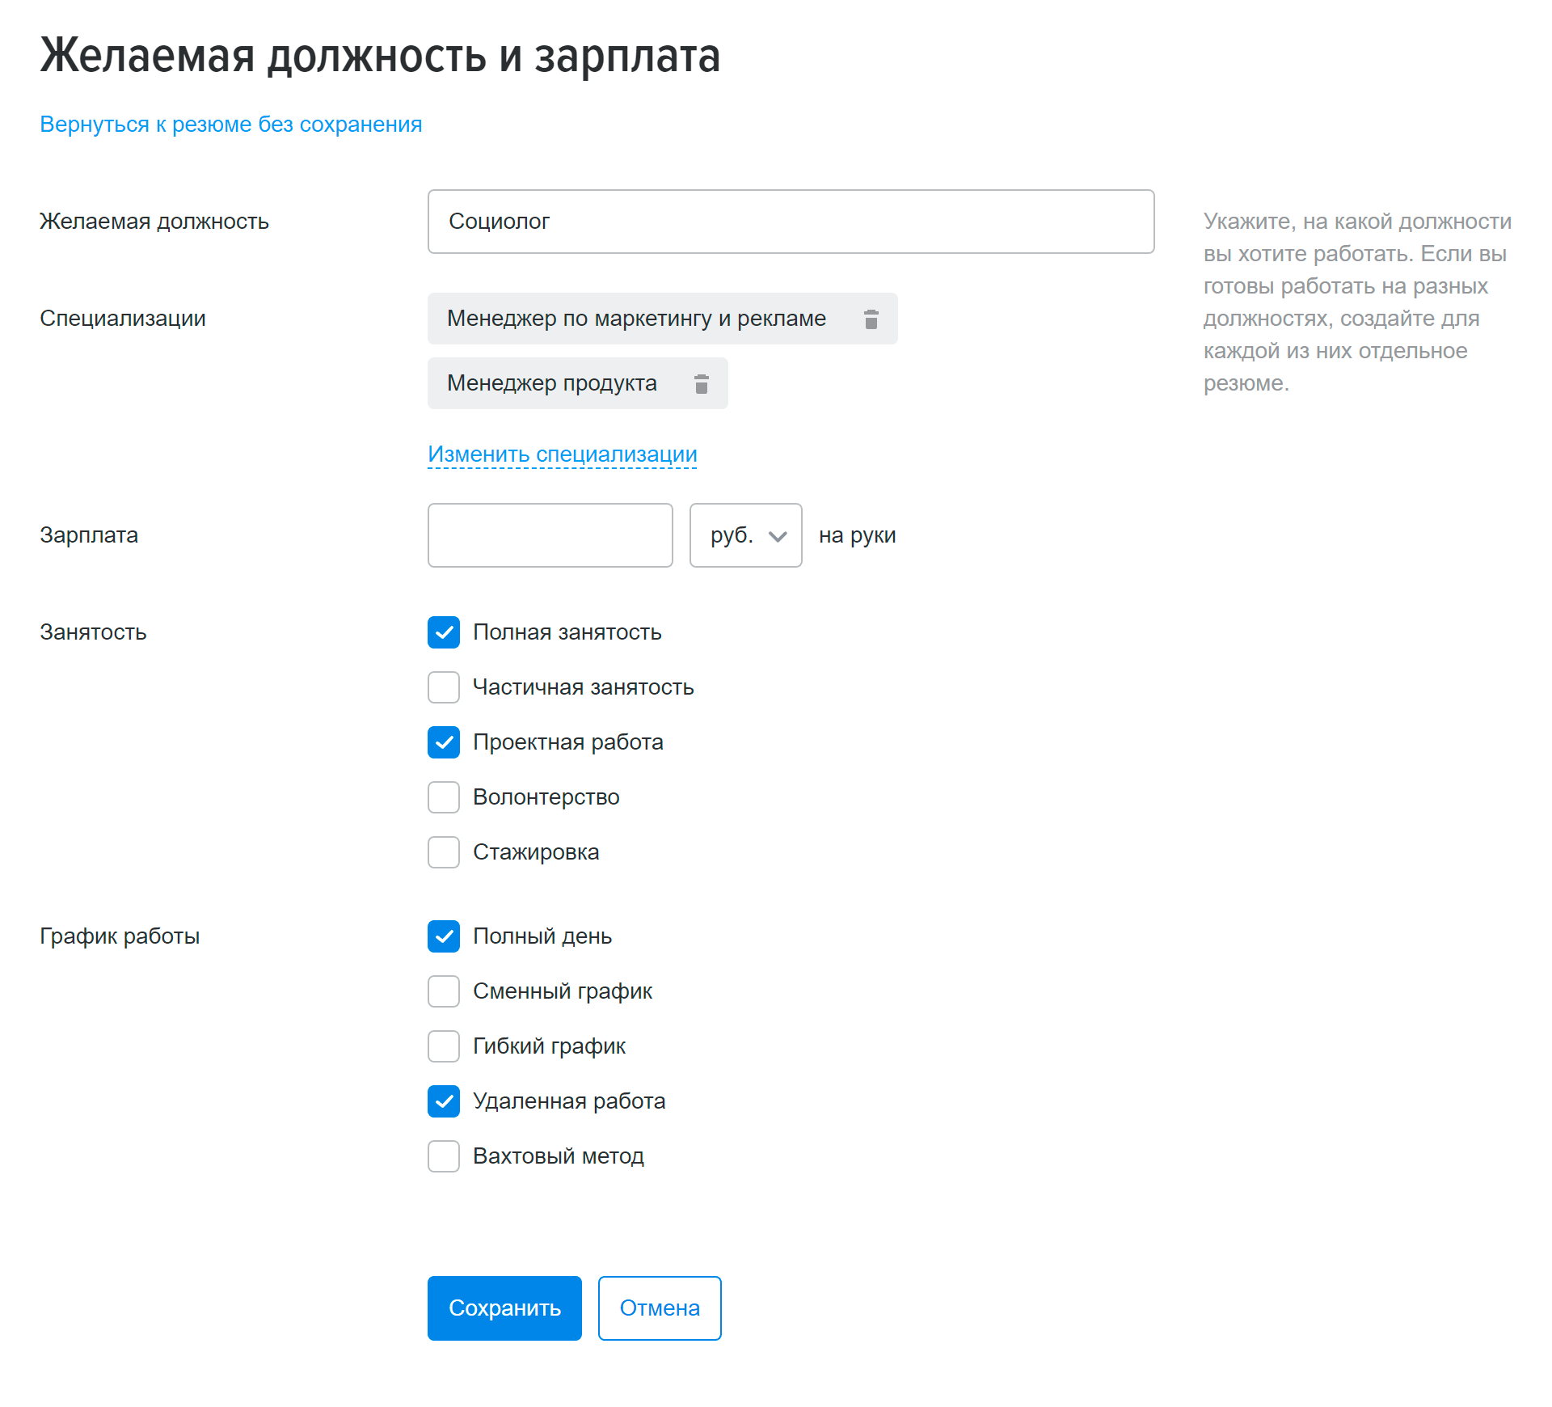Click the Специализации label
This screenshot has height=1407, width=1552.
tap(123, 319)
